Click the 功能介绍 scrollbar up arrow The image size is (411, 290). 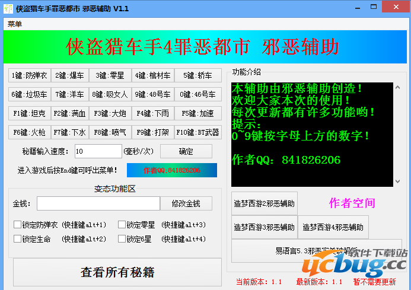click(x=397, y=87)
